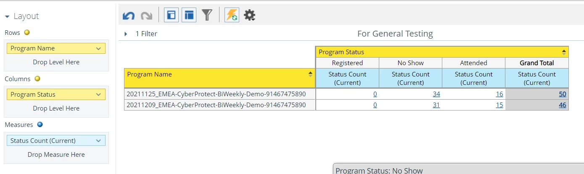The image size is (584, 174).
Task: Click Status Count (Current) under Attended
Action: (474, 78)
